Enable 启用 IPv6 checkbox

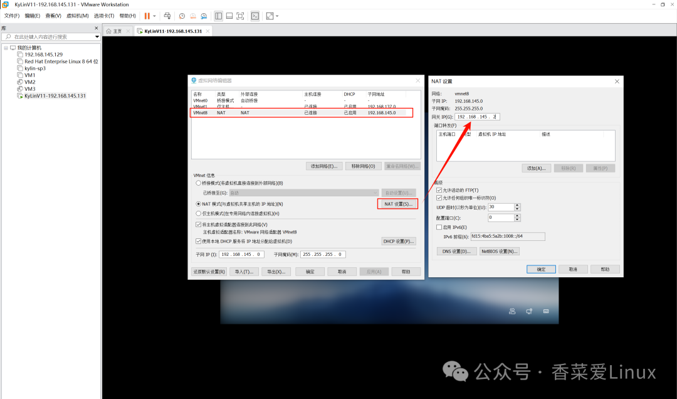pos(439,227)
